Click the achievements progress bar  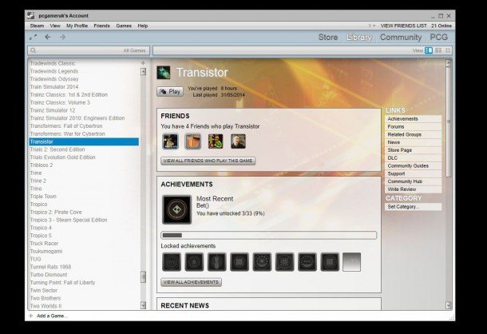tap(269, 235)
